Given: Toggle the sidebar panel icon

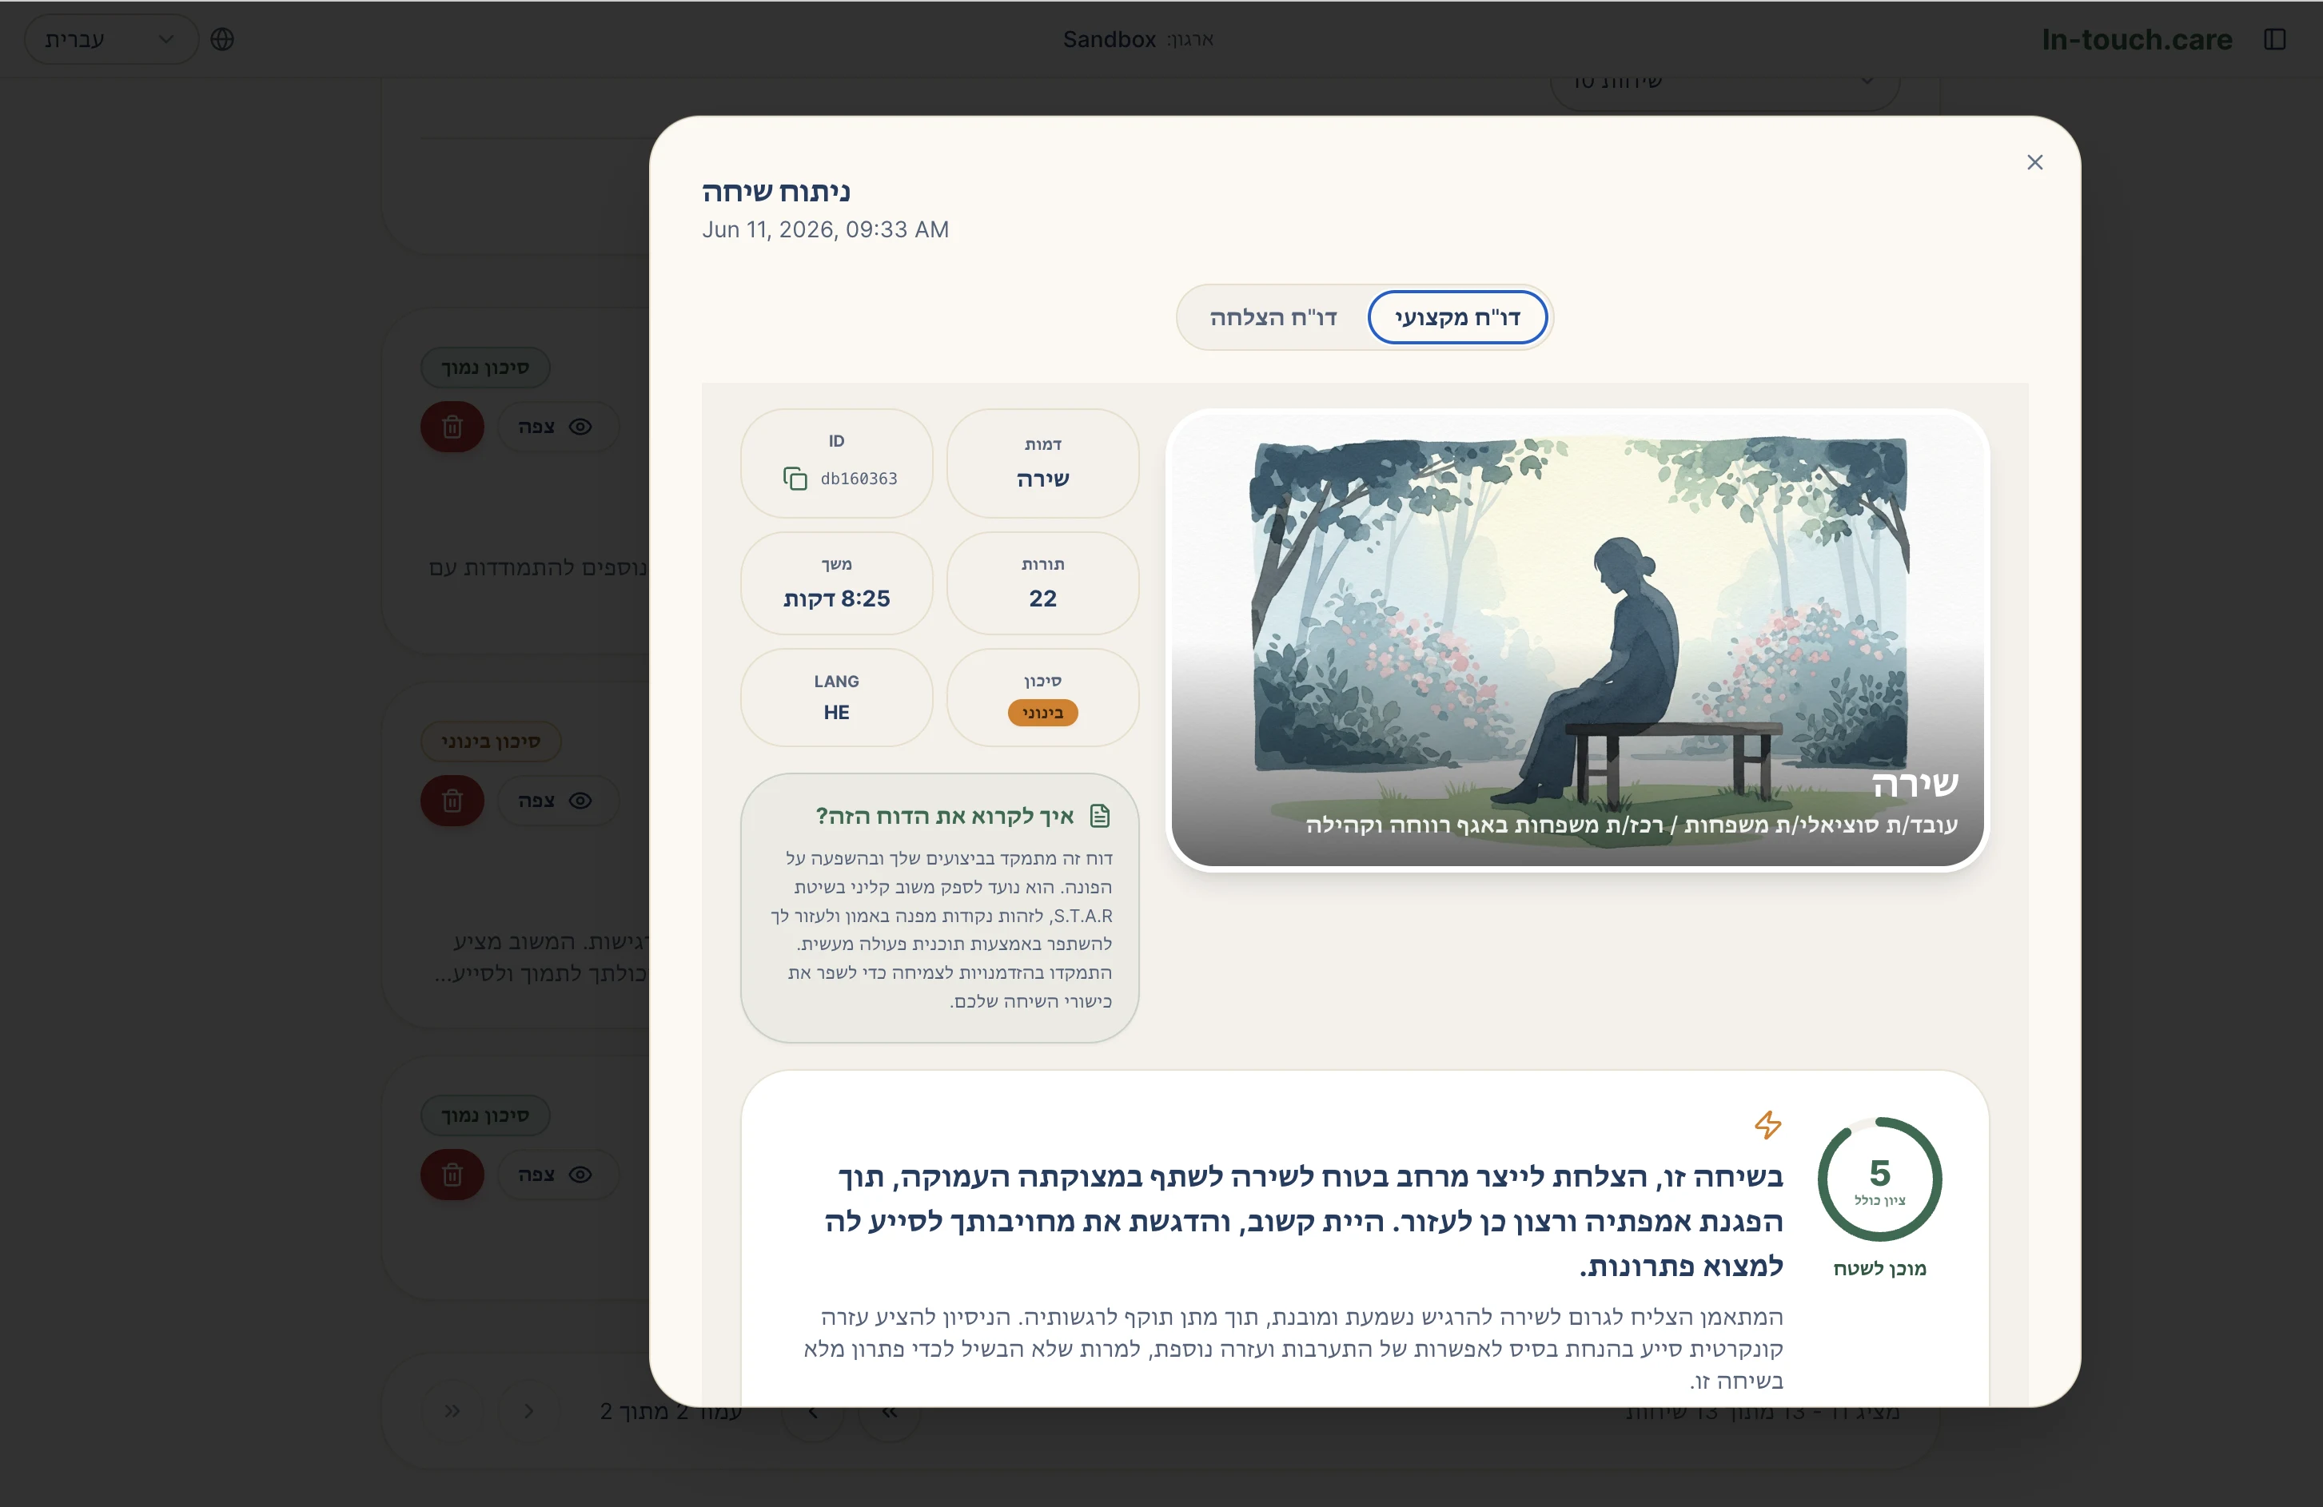Looking at the screenshot, I should [2275, 39].
